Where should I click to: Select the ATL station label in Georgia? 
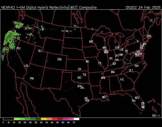click(x=122, y=80)
